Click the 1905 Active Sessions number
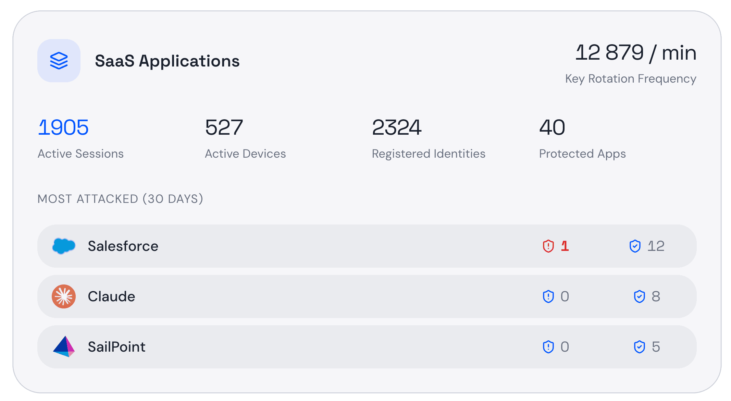Viewport: 731px width, 401px height. click(x=63, y=127)
